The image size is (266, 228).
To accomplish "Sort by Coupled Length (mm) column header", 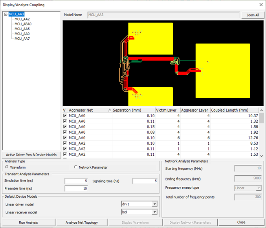I will click(235, 110).
